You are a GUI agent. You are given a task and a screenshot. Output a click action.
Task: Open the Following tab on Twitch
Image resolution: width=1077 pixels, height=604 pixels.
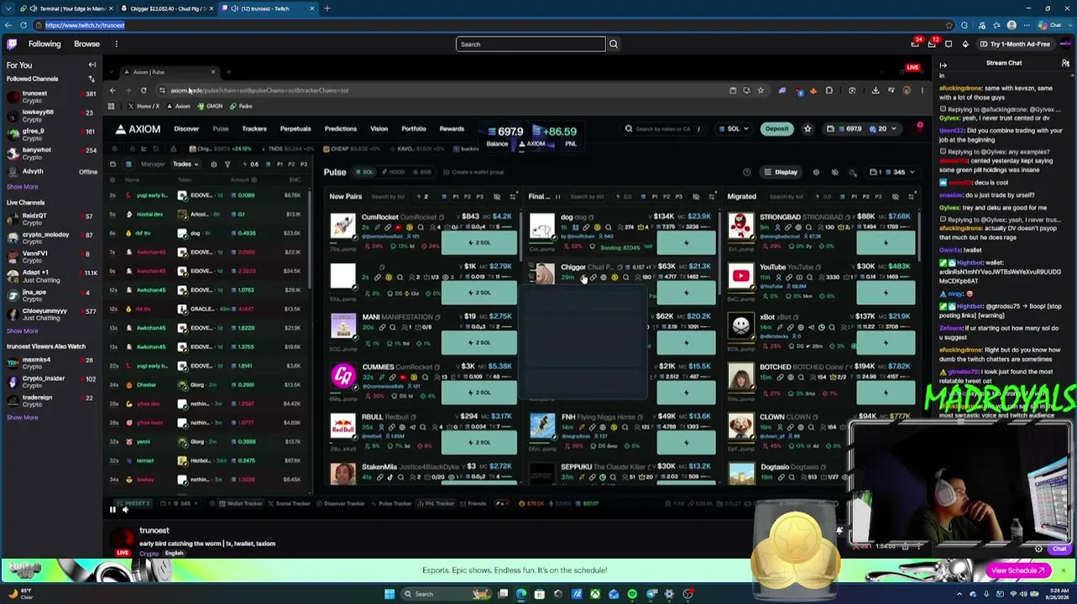[44, 44]
